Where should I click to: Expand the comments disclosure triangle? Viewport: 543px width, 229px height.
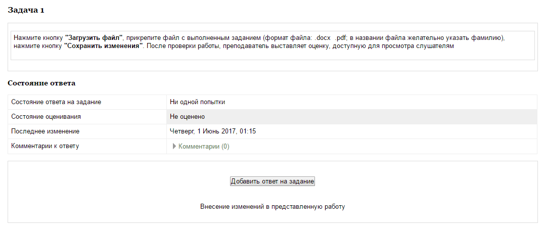tap(174, 147)
